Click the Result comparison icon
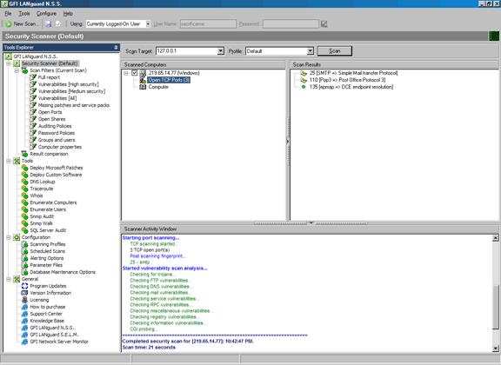Viewport: 501px width, 365px height. 24,154
